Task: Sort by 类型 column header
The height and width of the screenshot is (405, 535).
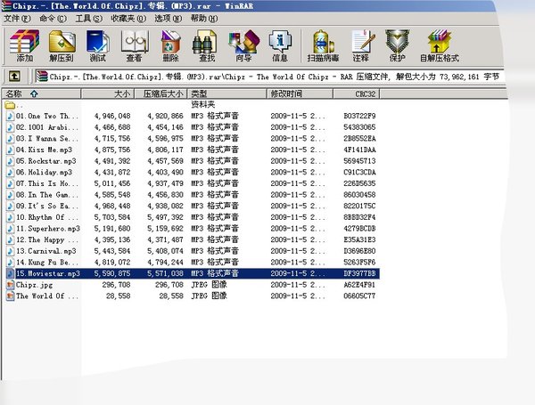Action: 226,93
